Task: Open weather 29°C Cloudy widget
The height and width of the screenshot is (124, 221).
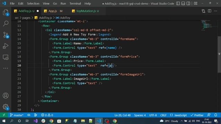Action: (x=169, y=121)
